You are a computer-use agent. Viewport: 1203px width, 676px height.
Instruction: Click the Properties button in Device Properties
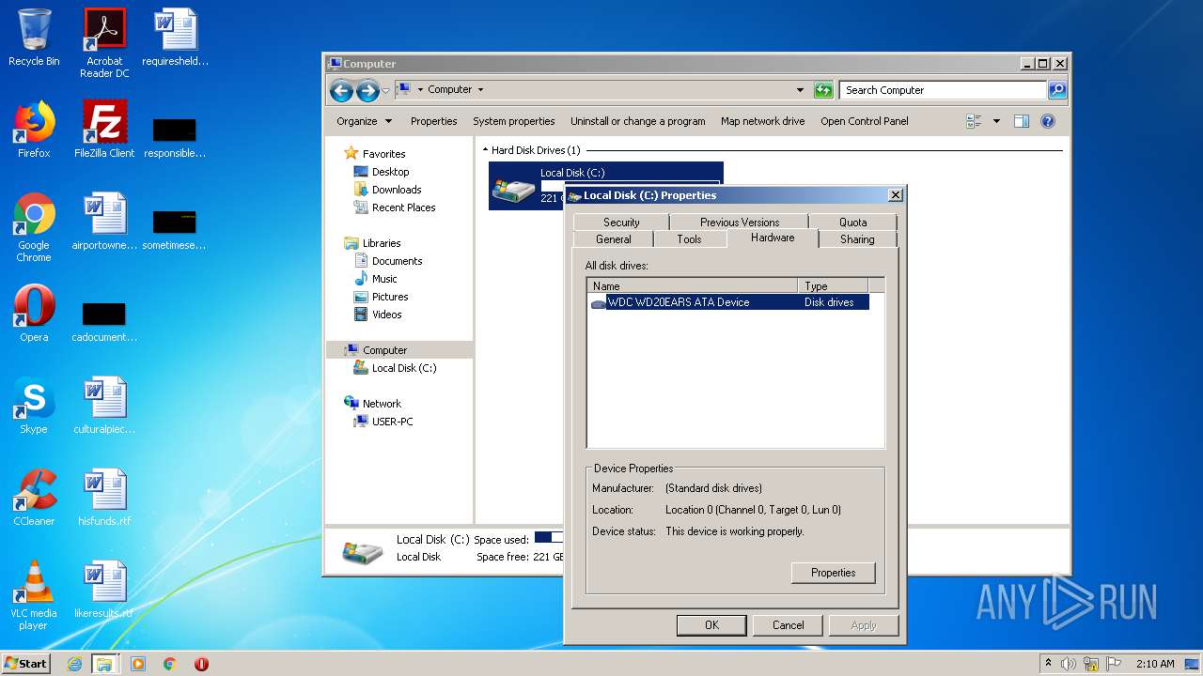(833, 573)
